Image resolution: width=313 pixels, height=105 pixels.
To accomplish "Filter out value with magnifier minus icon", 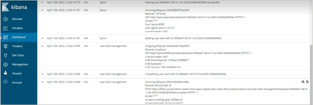I will tap(307, 82).
